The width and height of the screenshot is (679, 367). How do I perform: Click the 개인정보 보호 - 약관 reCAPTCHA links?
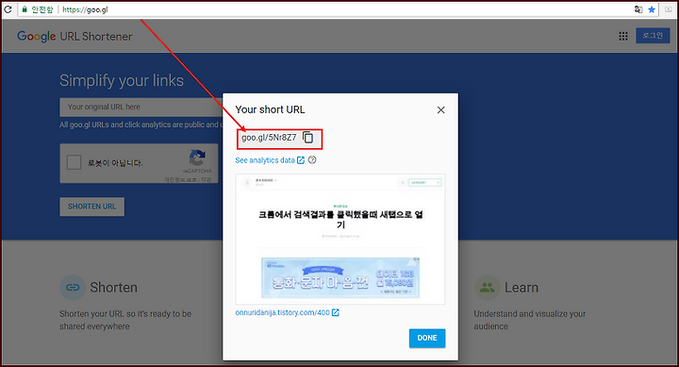(x=188, y=179)
